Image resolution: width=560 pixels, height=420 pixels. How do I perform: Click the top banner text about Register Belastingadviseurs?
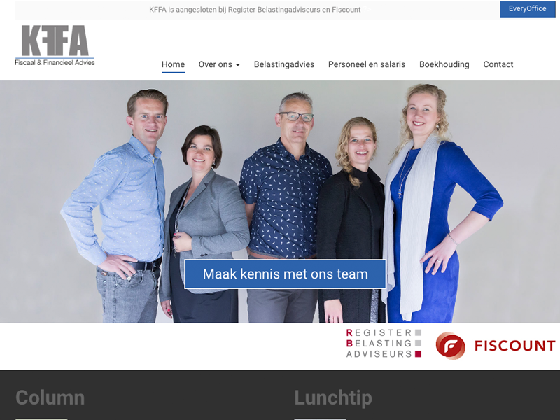click(x=255, y=10)
